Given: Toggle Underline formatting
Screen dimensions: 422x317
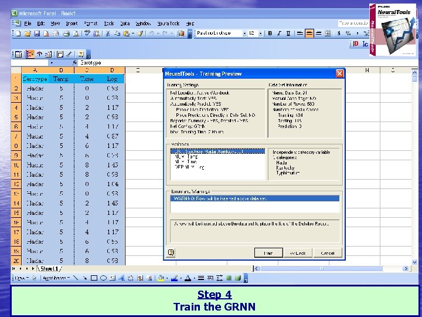Looking at the screenshot, I should [x=288, y=33].
